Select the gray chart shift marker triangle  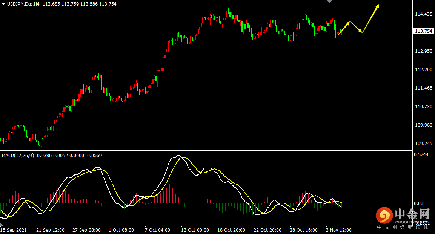pos(329,2)
